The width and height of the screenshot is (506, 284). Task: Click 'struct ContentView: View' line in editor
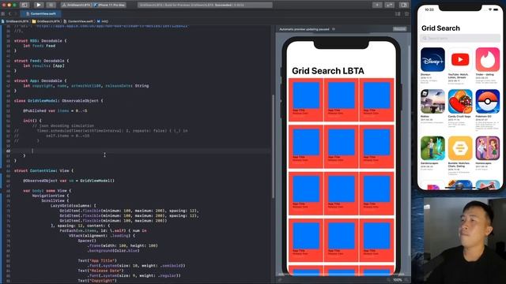coord(43,170)
